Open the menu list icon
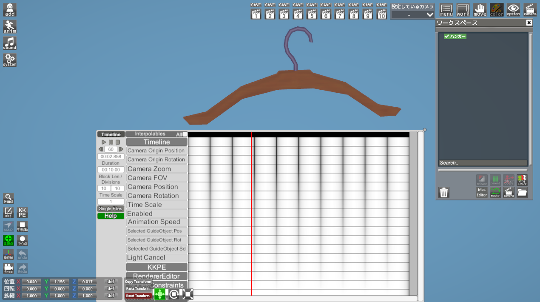This screenshot has height=302, width=540. click(446, 10)
